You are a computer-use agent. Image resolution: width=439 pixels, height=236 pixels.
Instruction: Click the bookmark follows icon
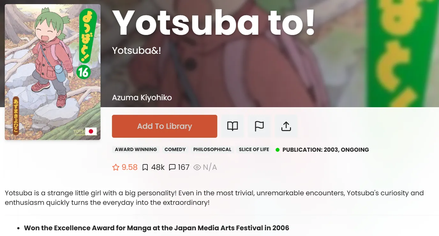pyautogui.click(x=145, y=167)
